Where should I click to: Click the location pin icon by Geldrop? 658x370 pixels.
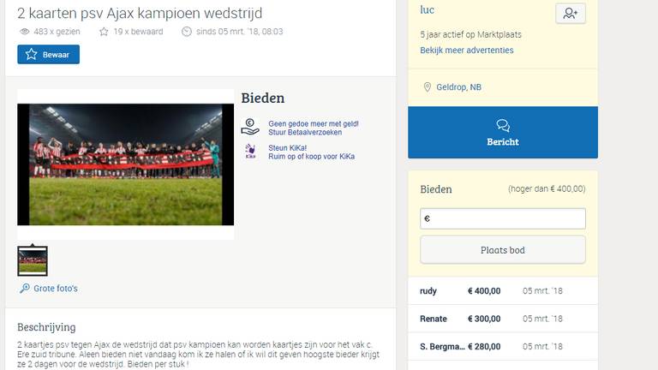428,87
